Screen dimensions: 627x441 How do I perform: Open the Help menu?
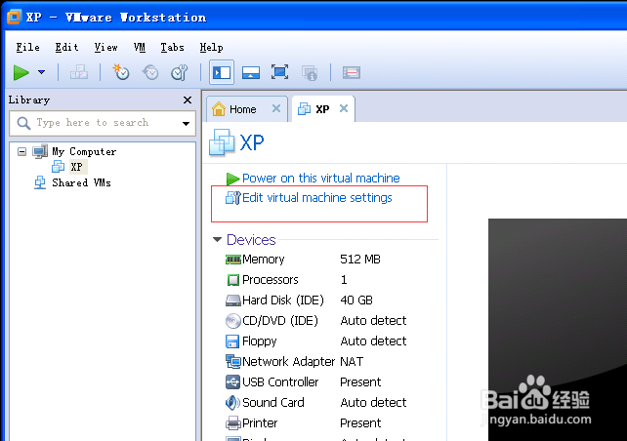tap(211, 48)
